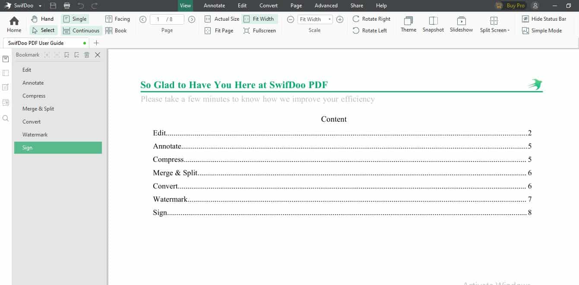
Task: Open the Scale Fit Width dropdown
Action: 315,19
